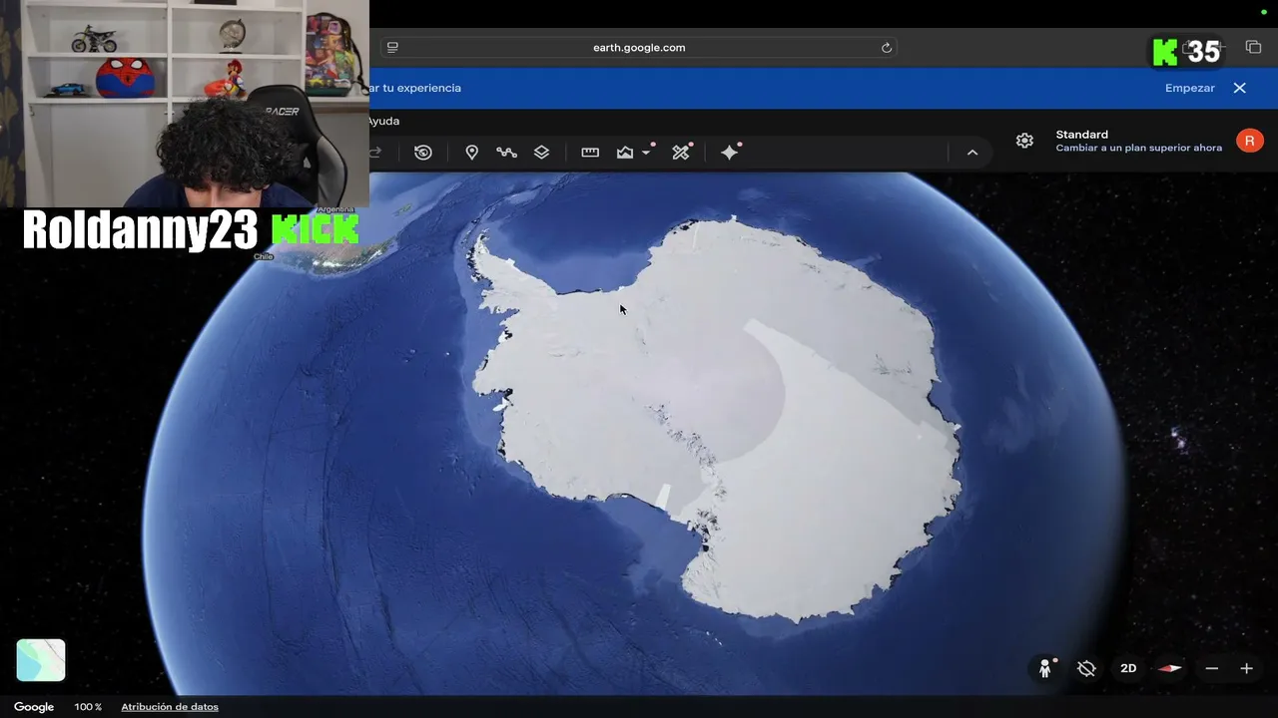Open the map style thumbnail
The width and height of the screenshot is (1278, 718).
tap(41, 660)
